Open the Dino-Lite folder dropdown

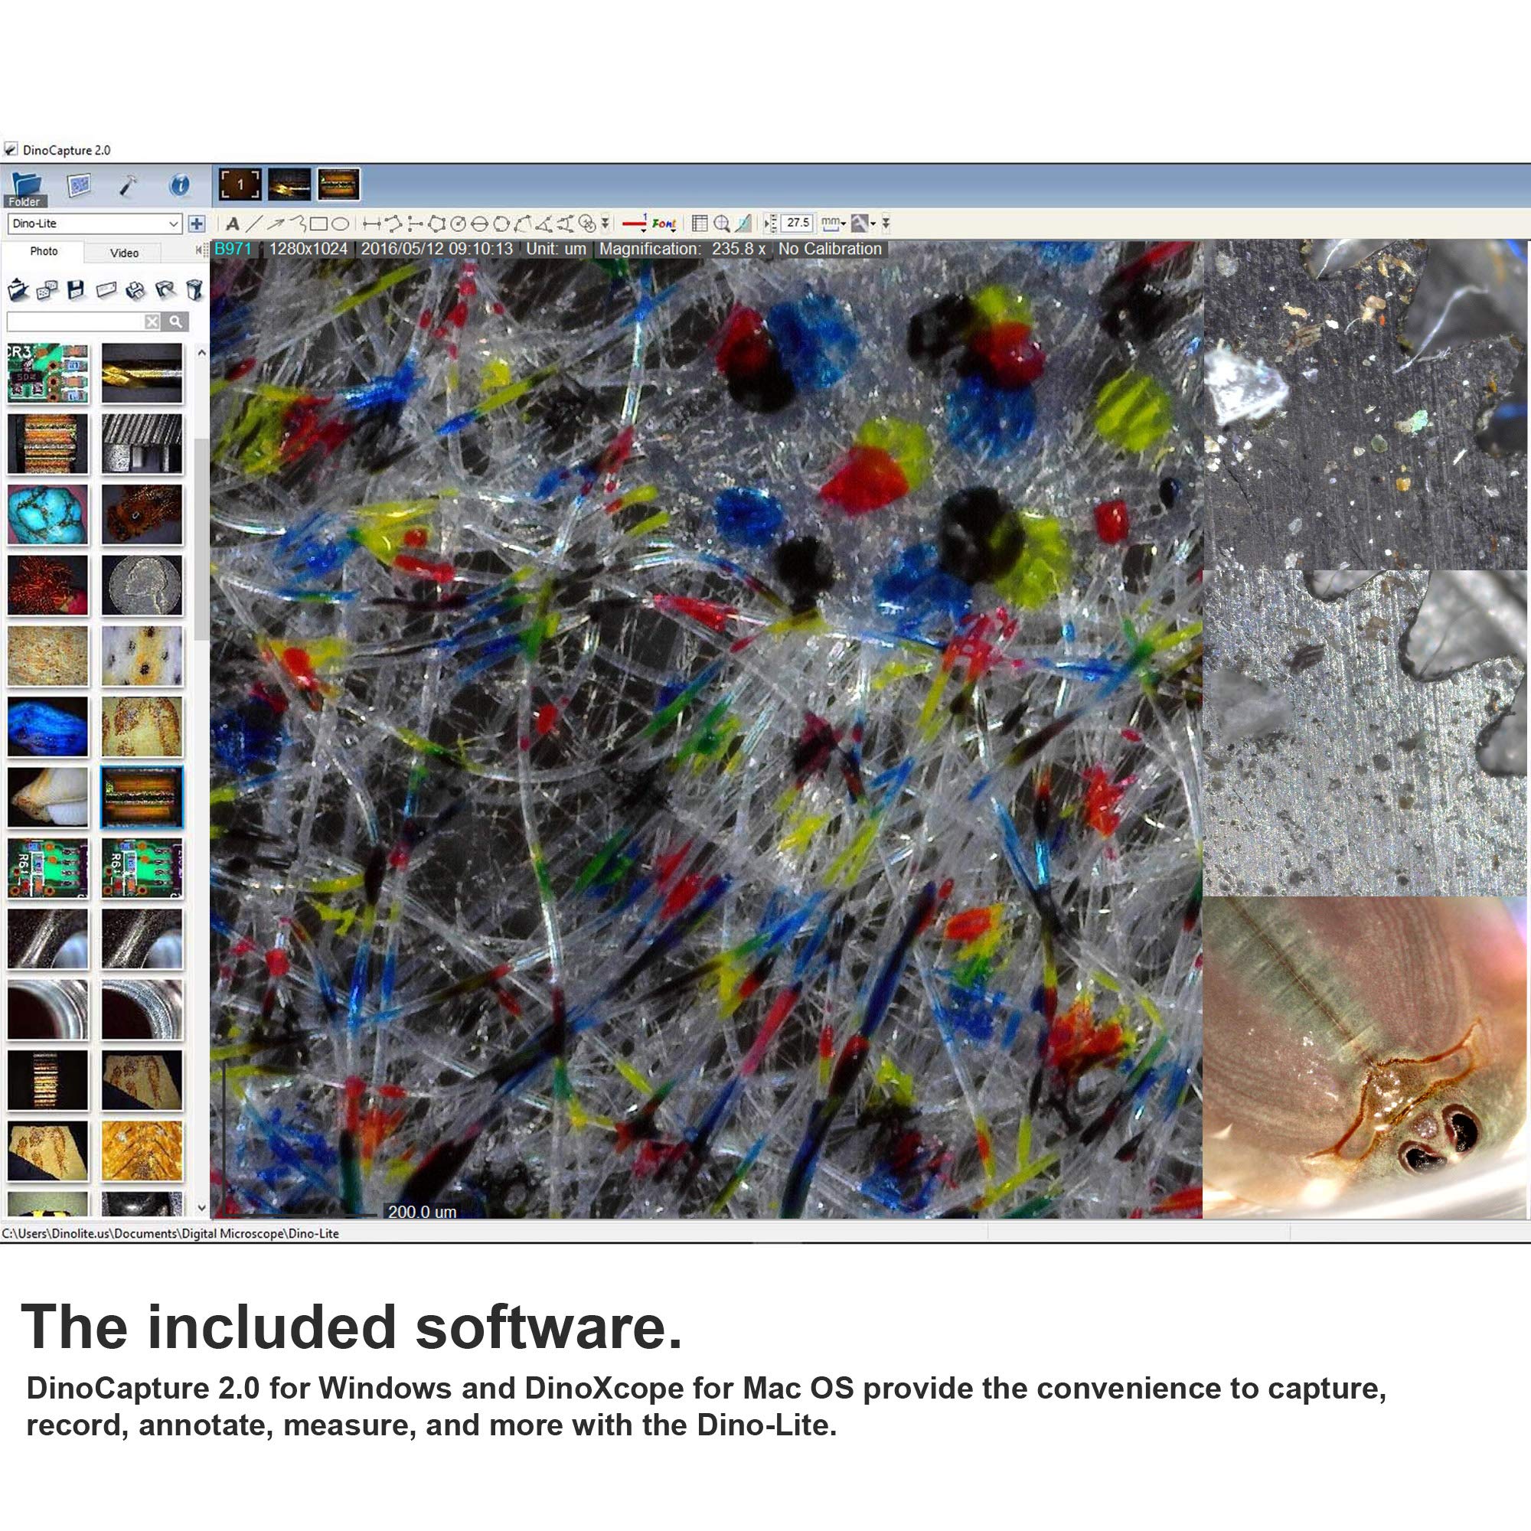click(174, 224)
